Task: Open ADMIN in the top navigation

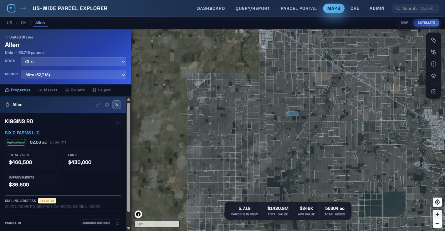Action: (x=377, y=8)
